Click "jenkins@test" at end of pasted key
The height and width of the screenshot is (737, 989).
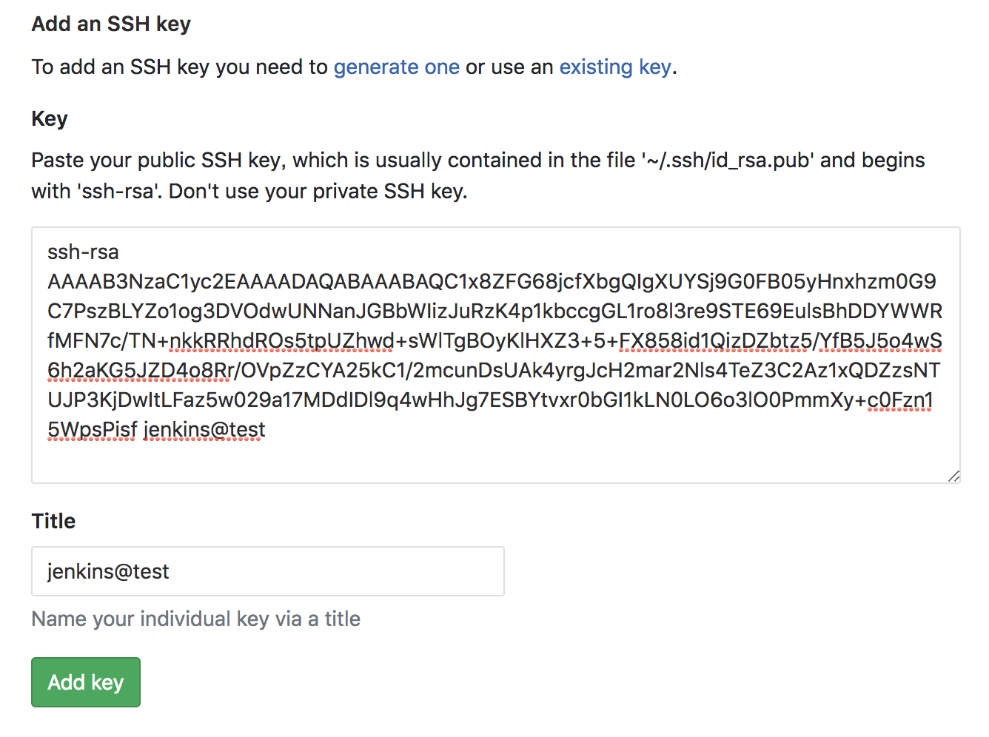[204, 430]
